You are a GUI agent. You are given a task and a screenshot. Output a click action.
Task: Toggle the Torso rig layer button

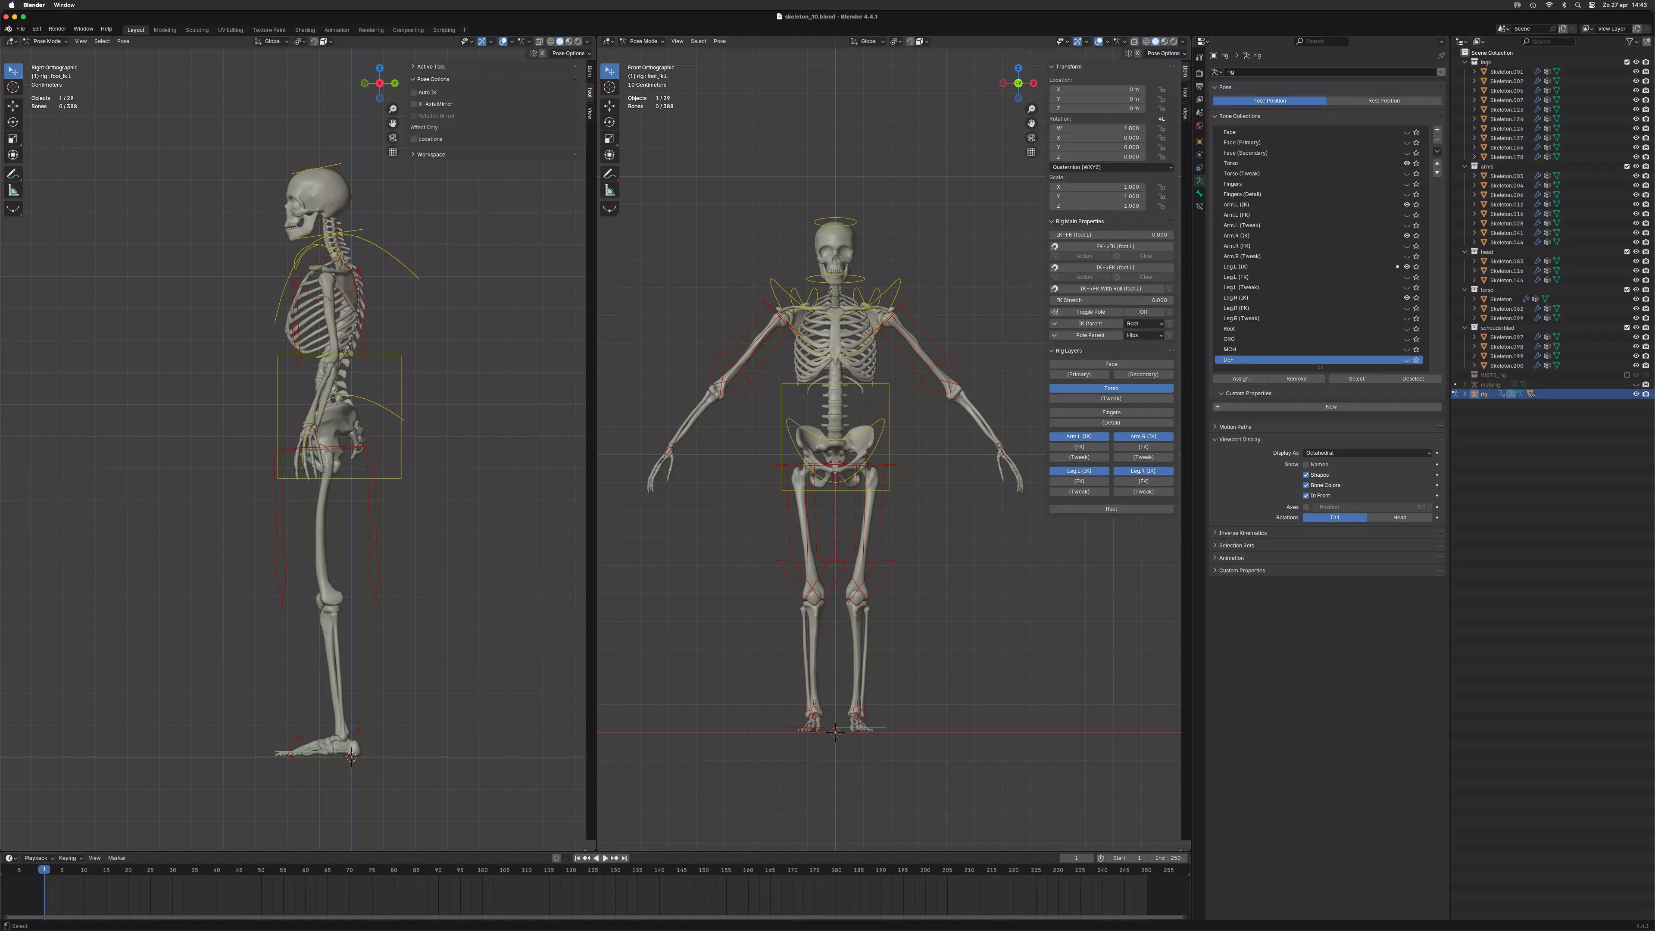pyautogui.click(x=1112, y=388)
